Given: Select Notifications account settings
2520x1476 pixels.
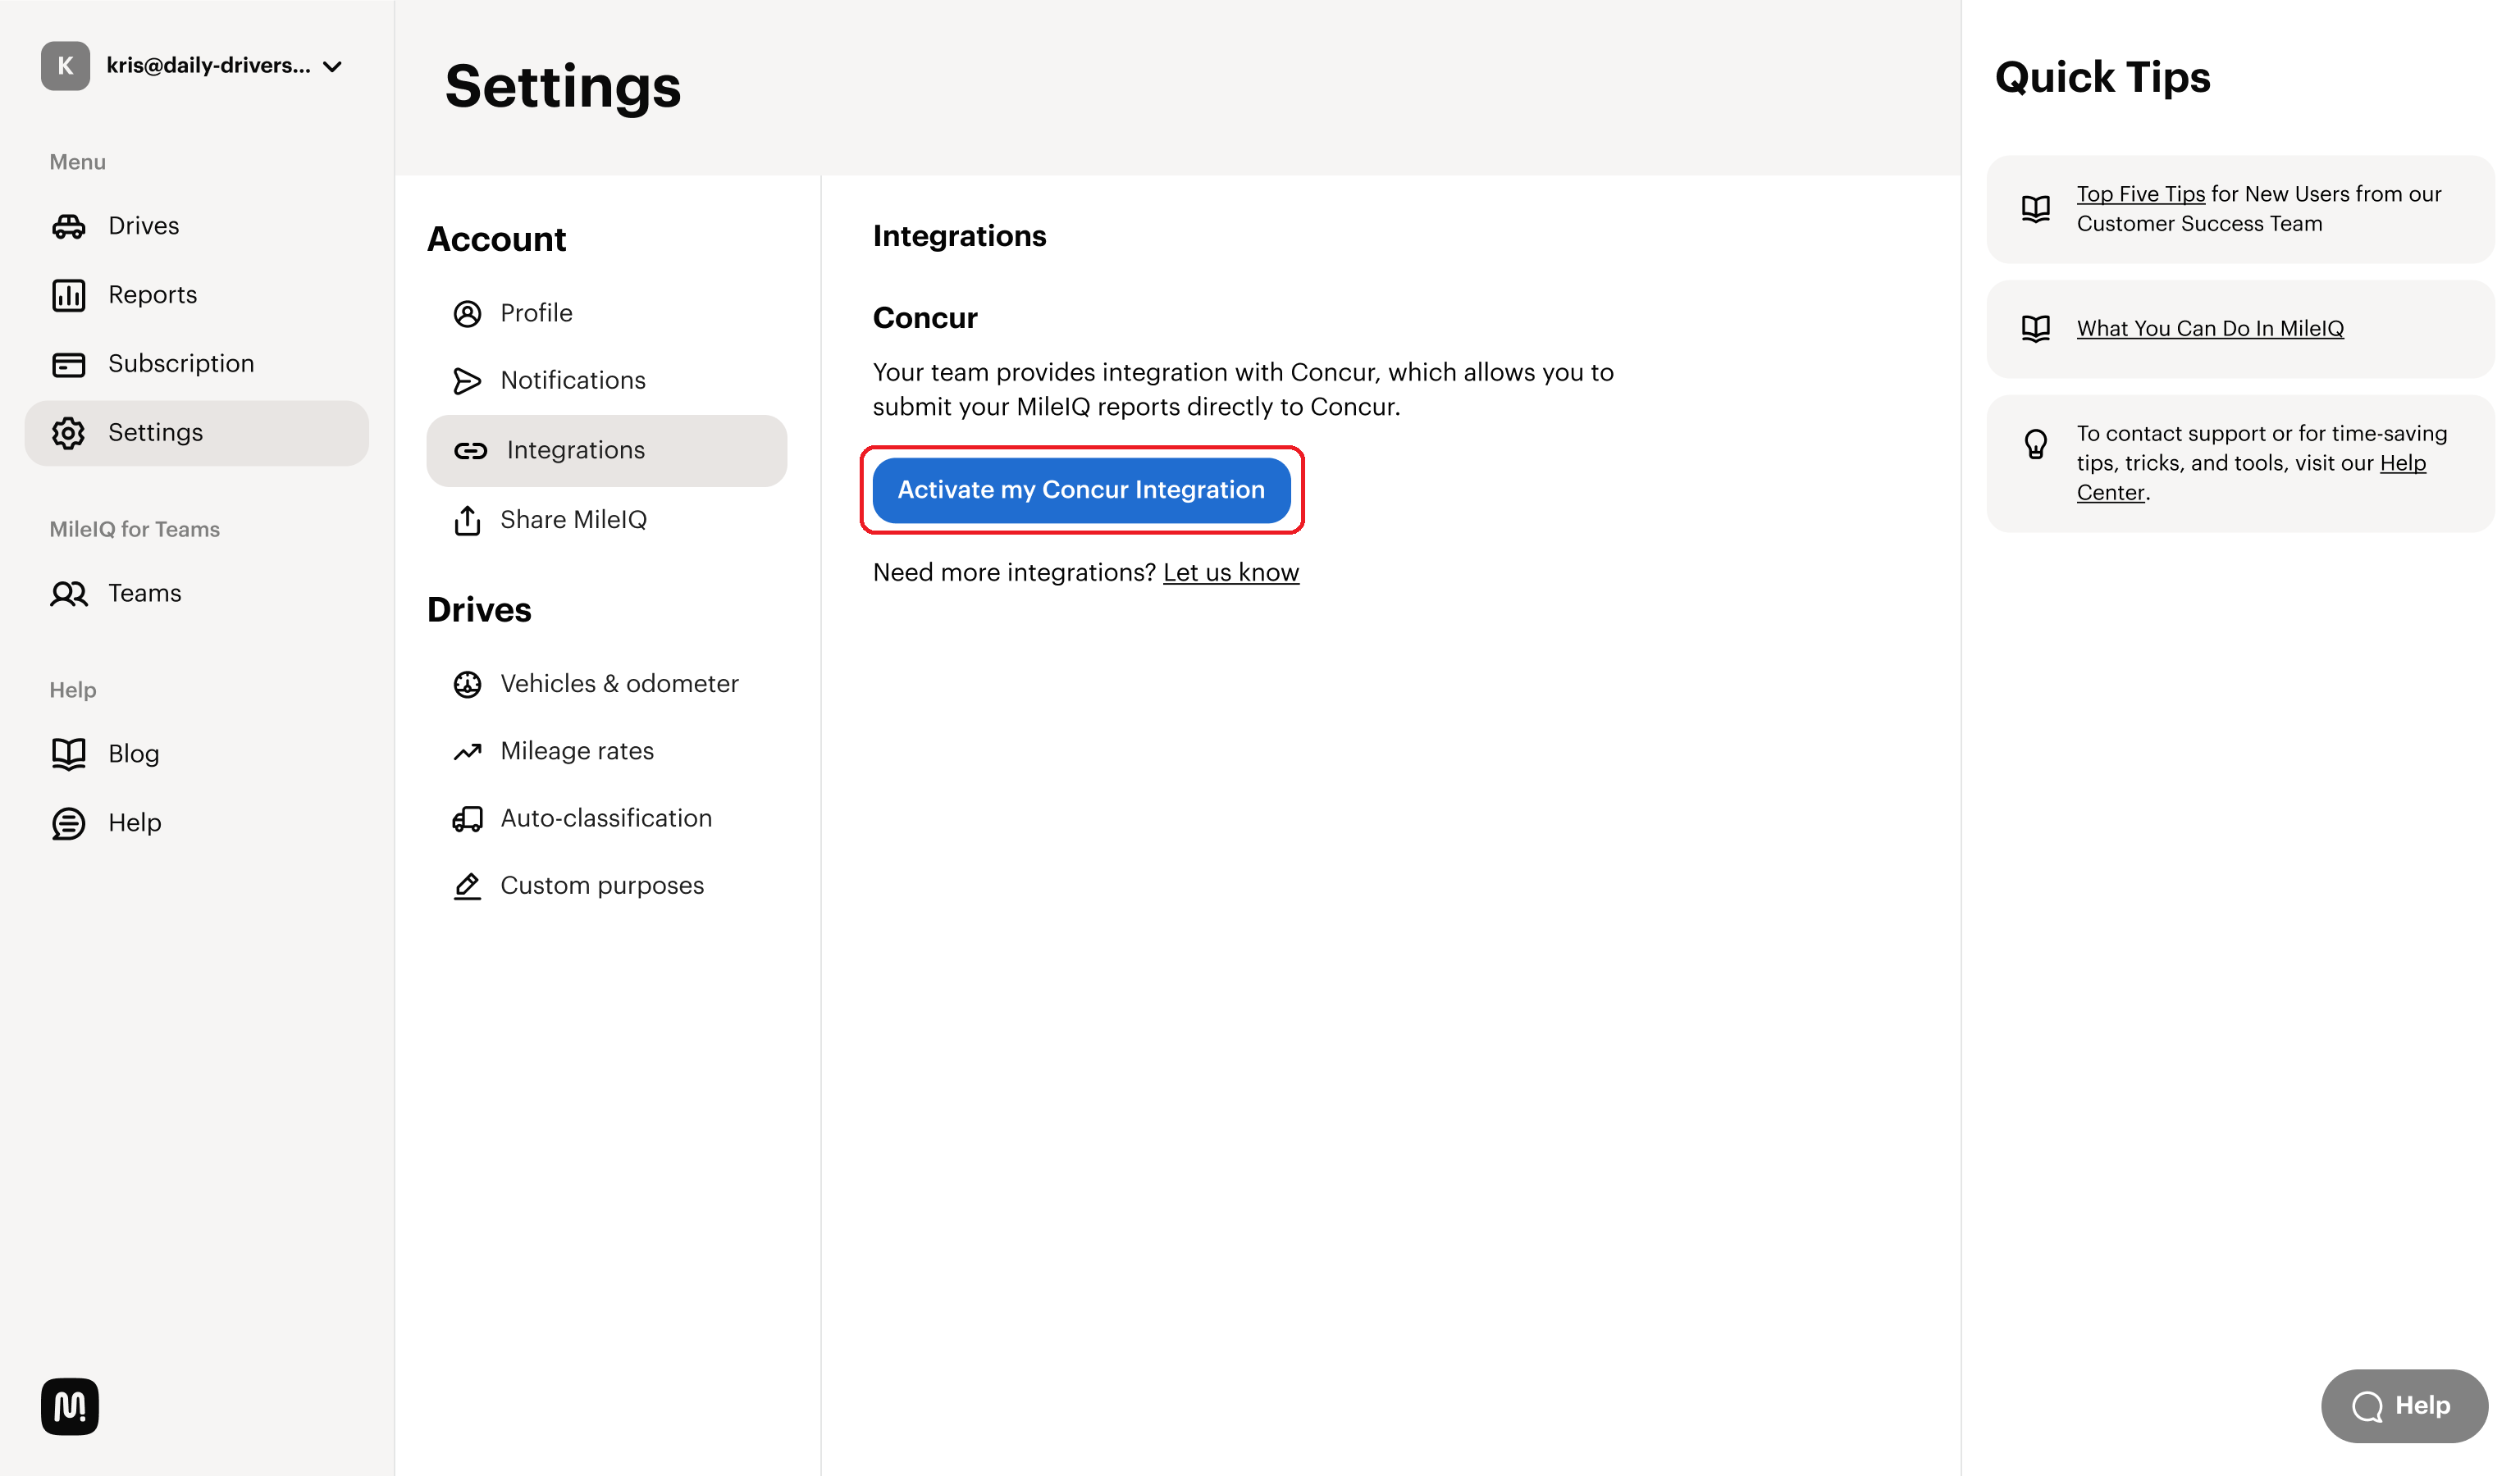Looking at the screenshot, I should (x=606, y=380).
